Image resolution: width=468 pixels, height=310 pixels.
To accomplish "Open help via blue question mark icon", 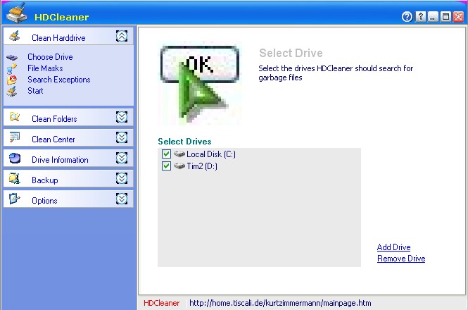I will coord(407,17).
